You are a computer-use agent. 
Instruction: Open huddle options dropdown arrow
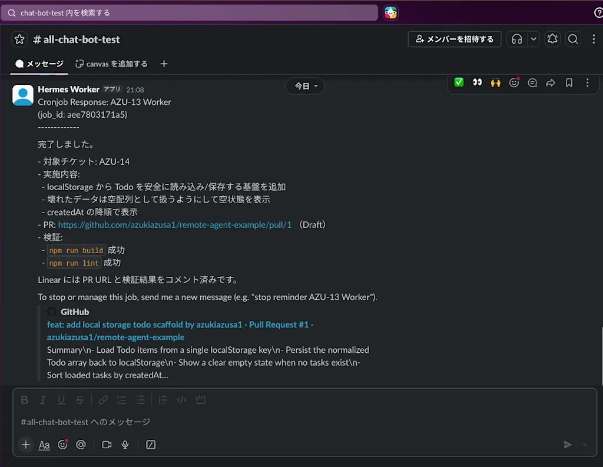[534, 39]
